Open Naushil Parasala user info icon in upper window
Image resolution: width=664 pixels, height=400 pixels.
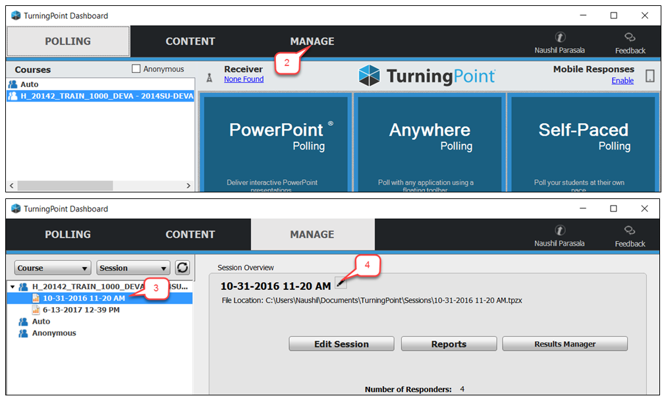[x=560, y=38]
